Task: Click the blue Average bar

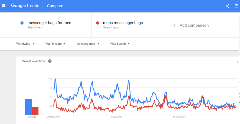Action: (28, 107)
